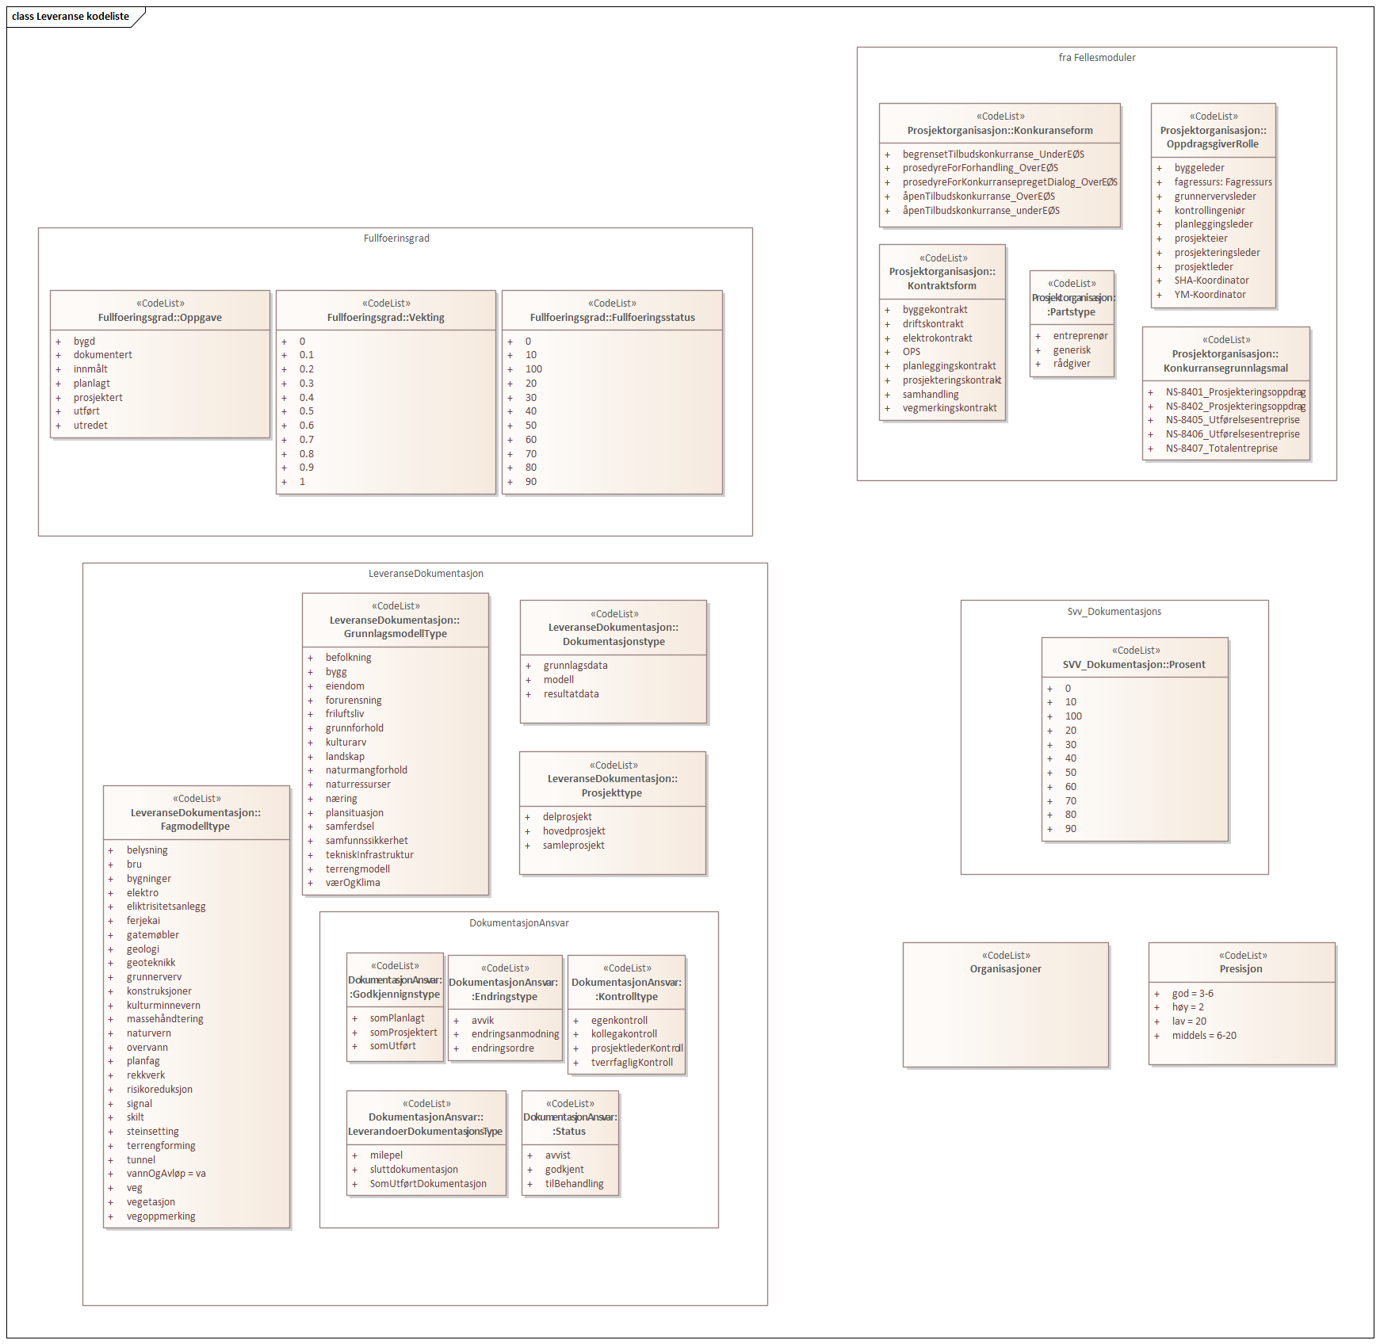Click 'naturmangforhold' in GrunnlagsmodellType
Screen dimensions: 1380x1344
pyautogui.click(x=366, y=770)
